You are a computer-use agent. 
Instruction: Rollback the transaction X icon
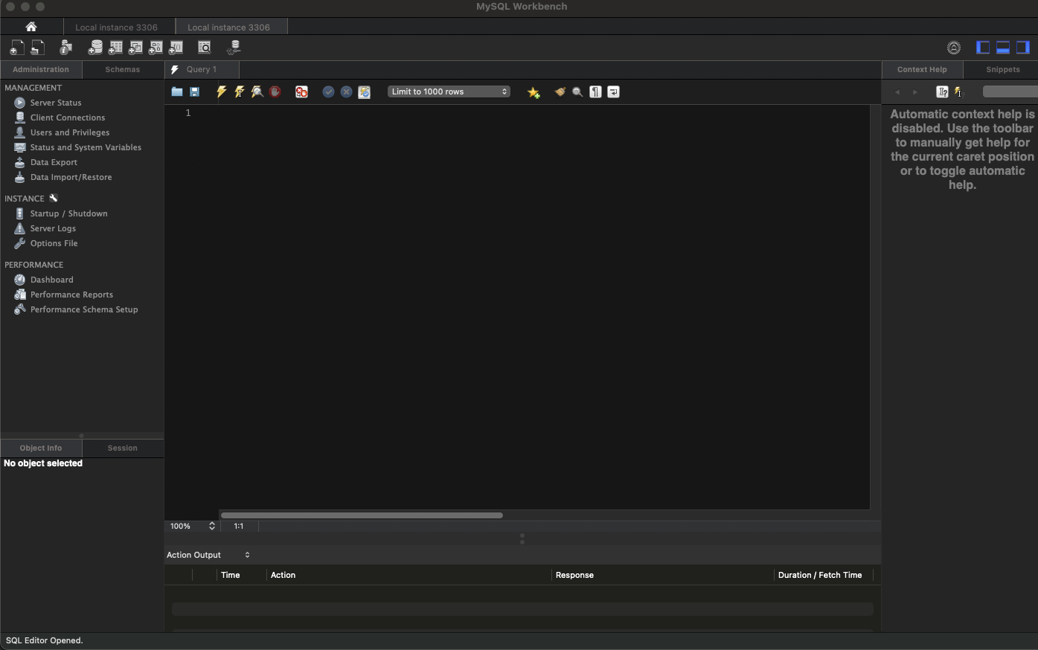pos(346,91)
